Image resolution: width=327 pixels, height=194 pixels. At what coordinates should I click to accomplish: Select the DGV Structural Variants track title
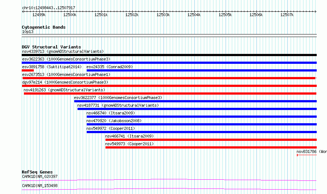click(x=51, y=47)
